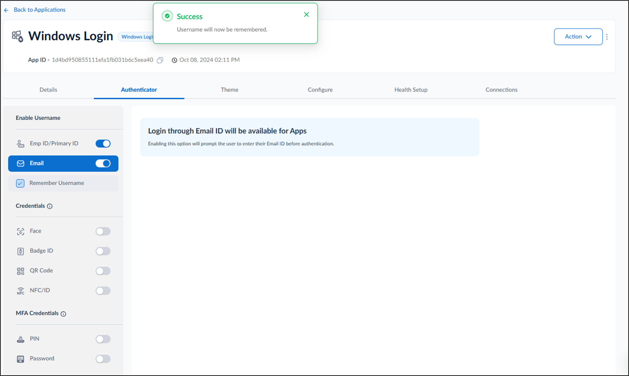Click the Enable Username heading
Image resolution: width=629 pixels, height=376 pixels.
click(38, 118)
